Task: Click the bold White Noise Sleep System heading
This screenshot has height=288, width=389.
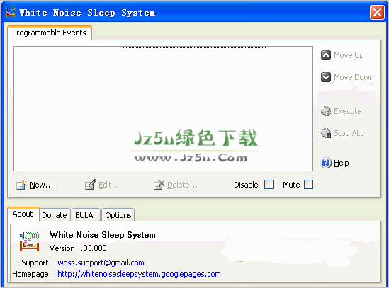Action: coord(103,235)
